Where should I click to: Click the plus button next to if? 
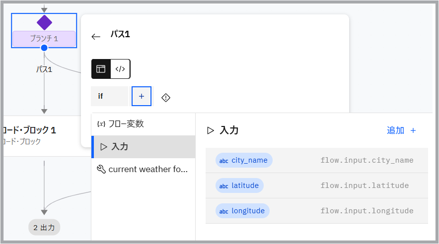click(142, 96)
